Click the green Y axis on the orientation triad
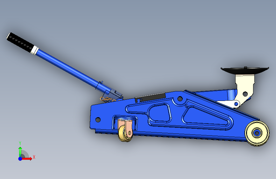 pos(20,152)
